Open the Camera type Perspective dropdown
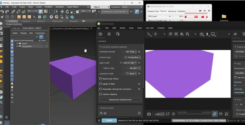This screenshot has width=245, height=125. click(x=132, y=57)
